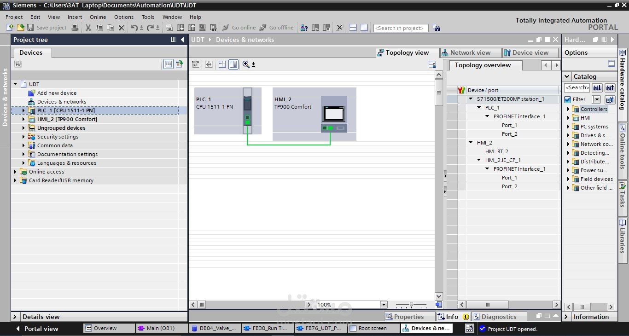Save the project using Save project button
Screen dimensions: 629x336
(47, 28)
